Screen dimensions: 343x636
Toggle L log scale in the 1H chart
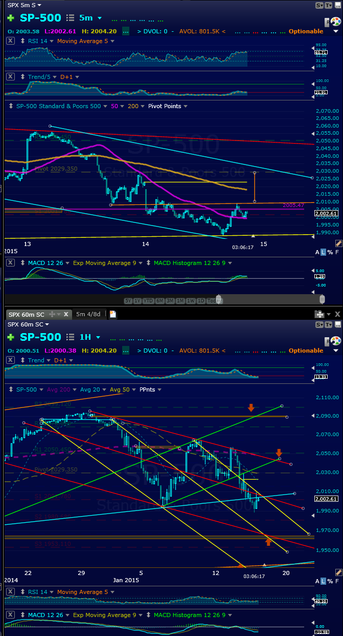323,581
